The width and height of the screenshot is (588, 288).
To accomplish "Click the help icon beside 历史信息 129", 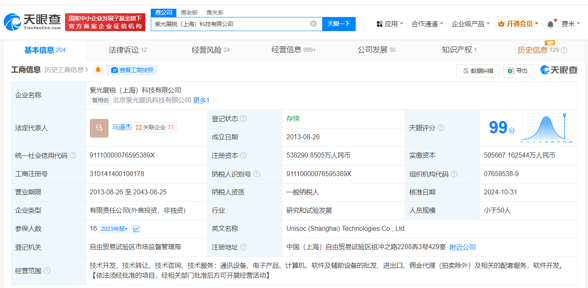I will click(564, 50).
